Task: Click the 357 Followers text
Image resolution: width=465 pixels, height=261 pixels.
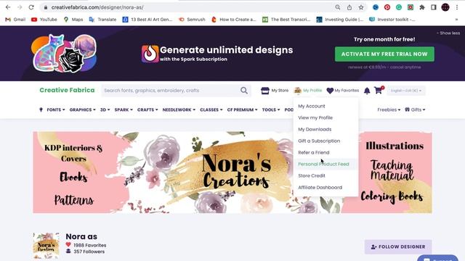Action: 89,252
